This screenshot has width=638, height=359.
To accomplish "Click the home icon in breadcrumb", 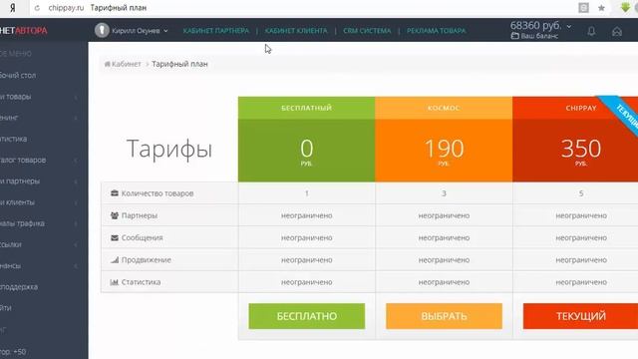I will (108, 64).
